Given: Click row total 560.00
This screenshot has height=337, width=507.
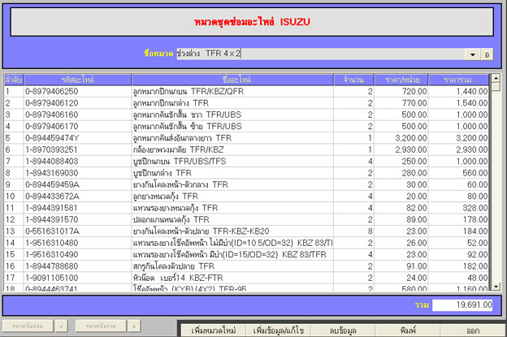Looking at the screenshot, I should point(475,173).
